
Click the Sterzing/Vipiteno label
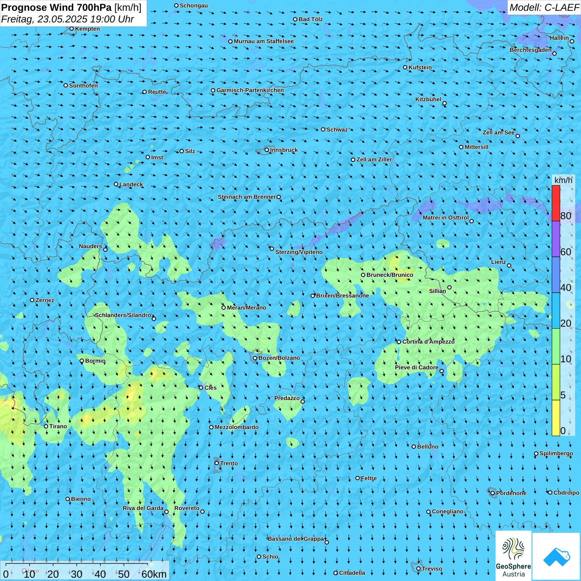coord(299,252)
